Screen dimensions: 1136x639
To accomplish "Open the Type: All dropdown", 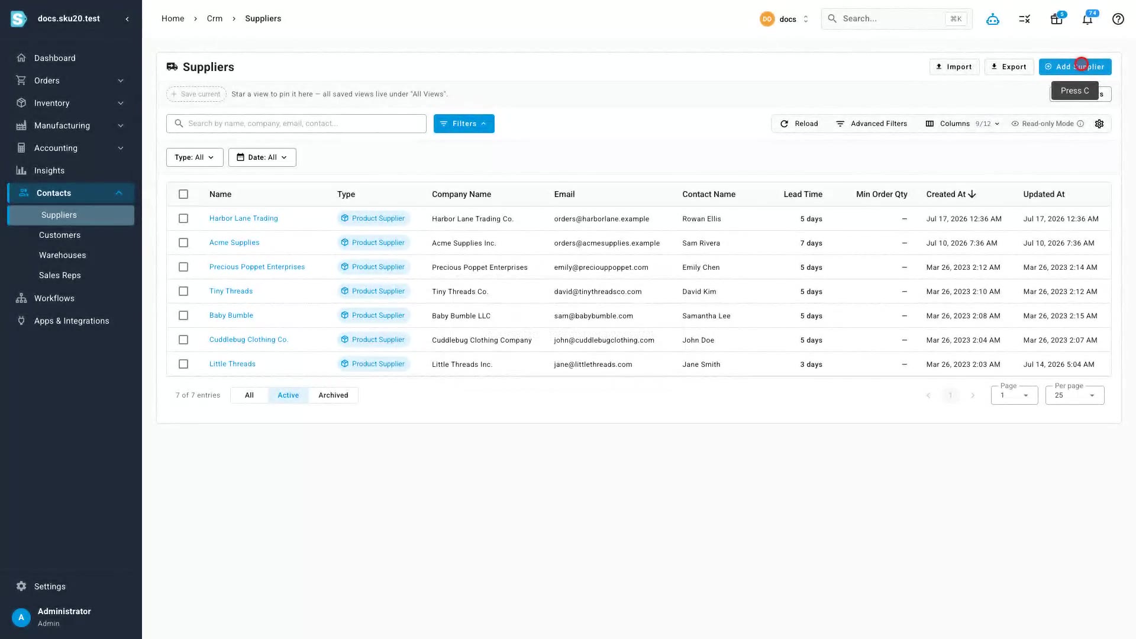I will [195, 157].
